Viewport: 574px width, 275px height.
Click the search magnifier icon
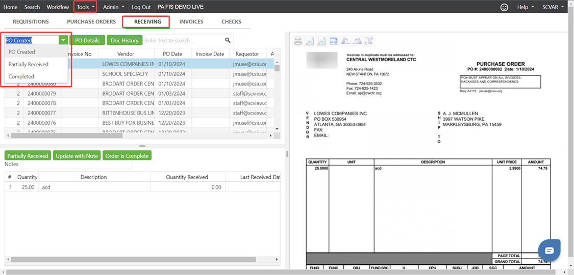coord(228,40)
